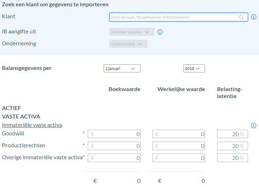Image resolution: width=259 pixels, height=187 pixels.
Task: Open the Immateriële vaste activa link
Action: coord(32,125)
